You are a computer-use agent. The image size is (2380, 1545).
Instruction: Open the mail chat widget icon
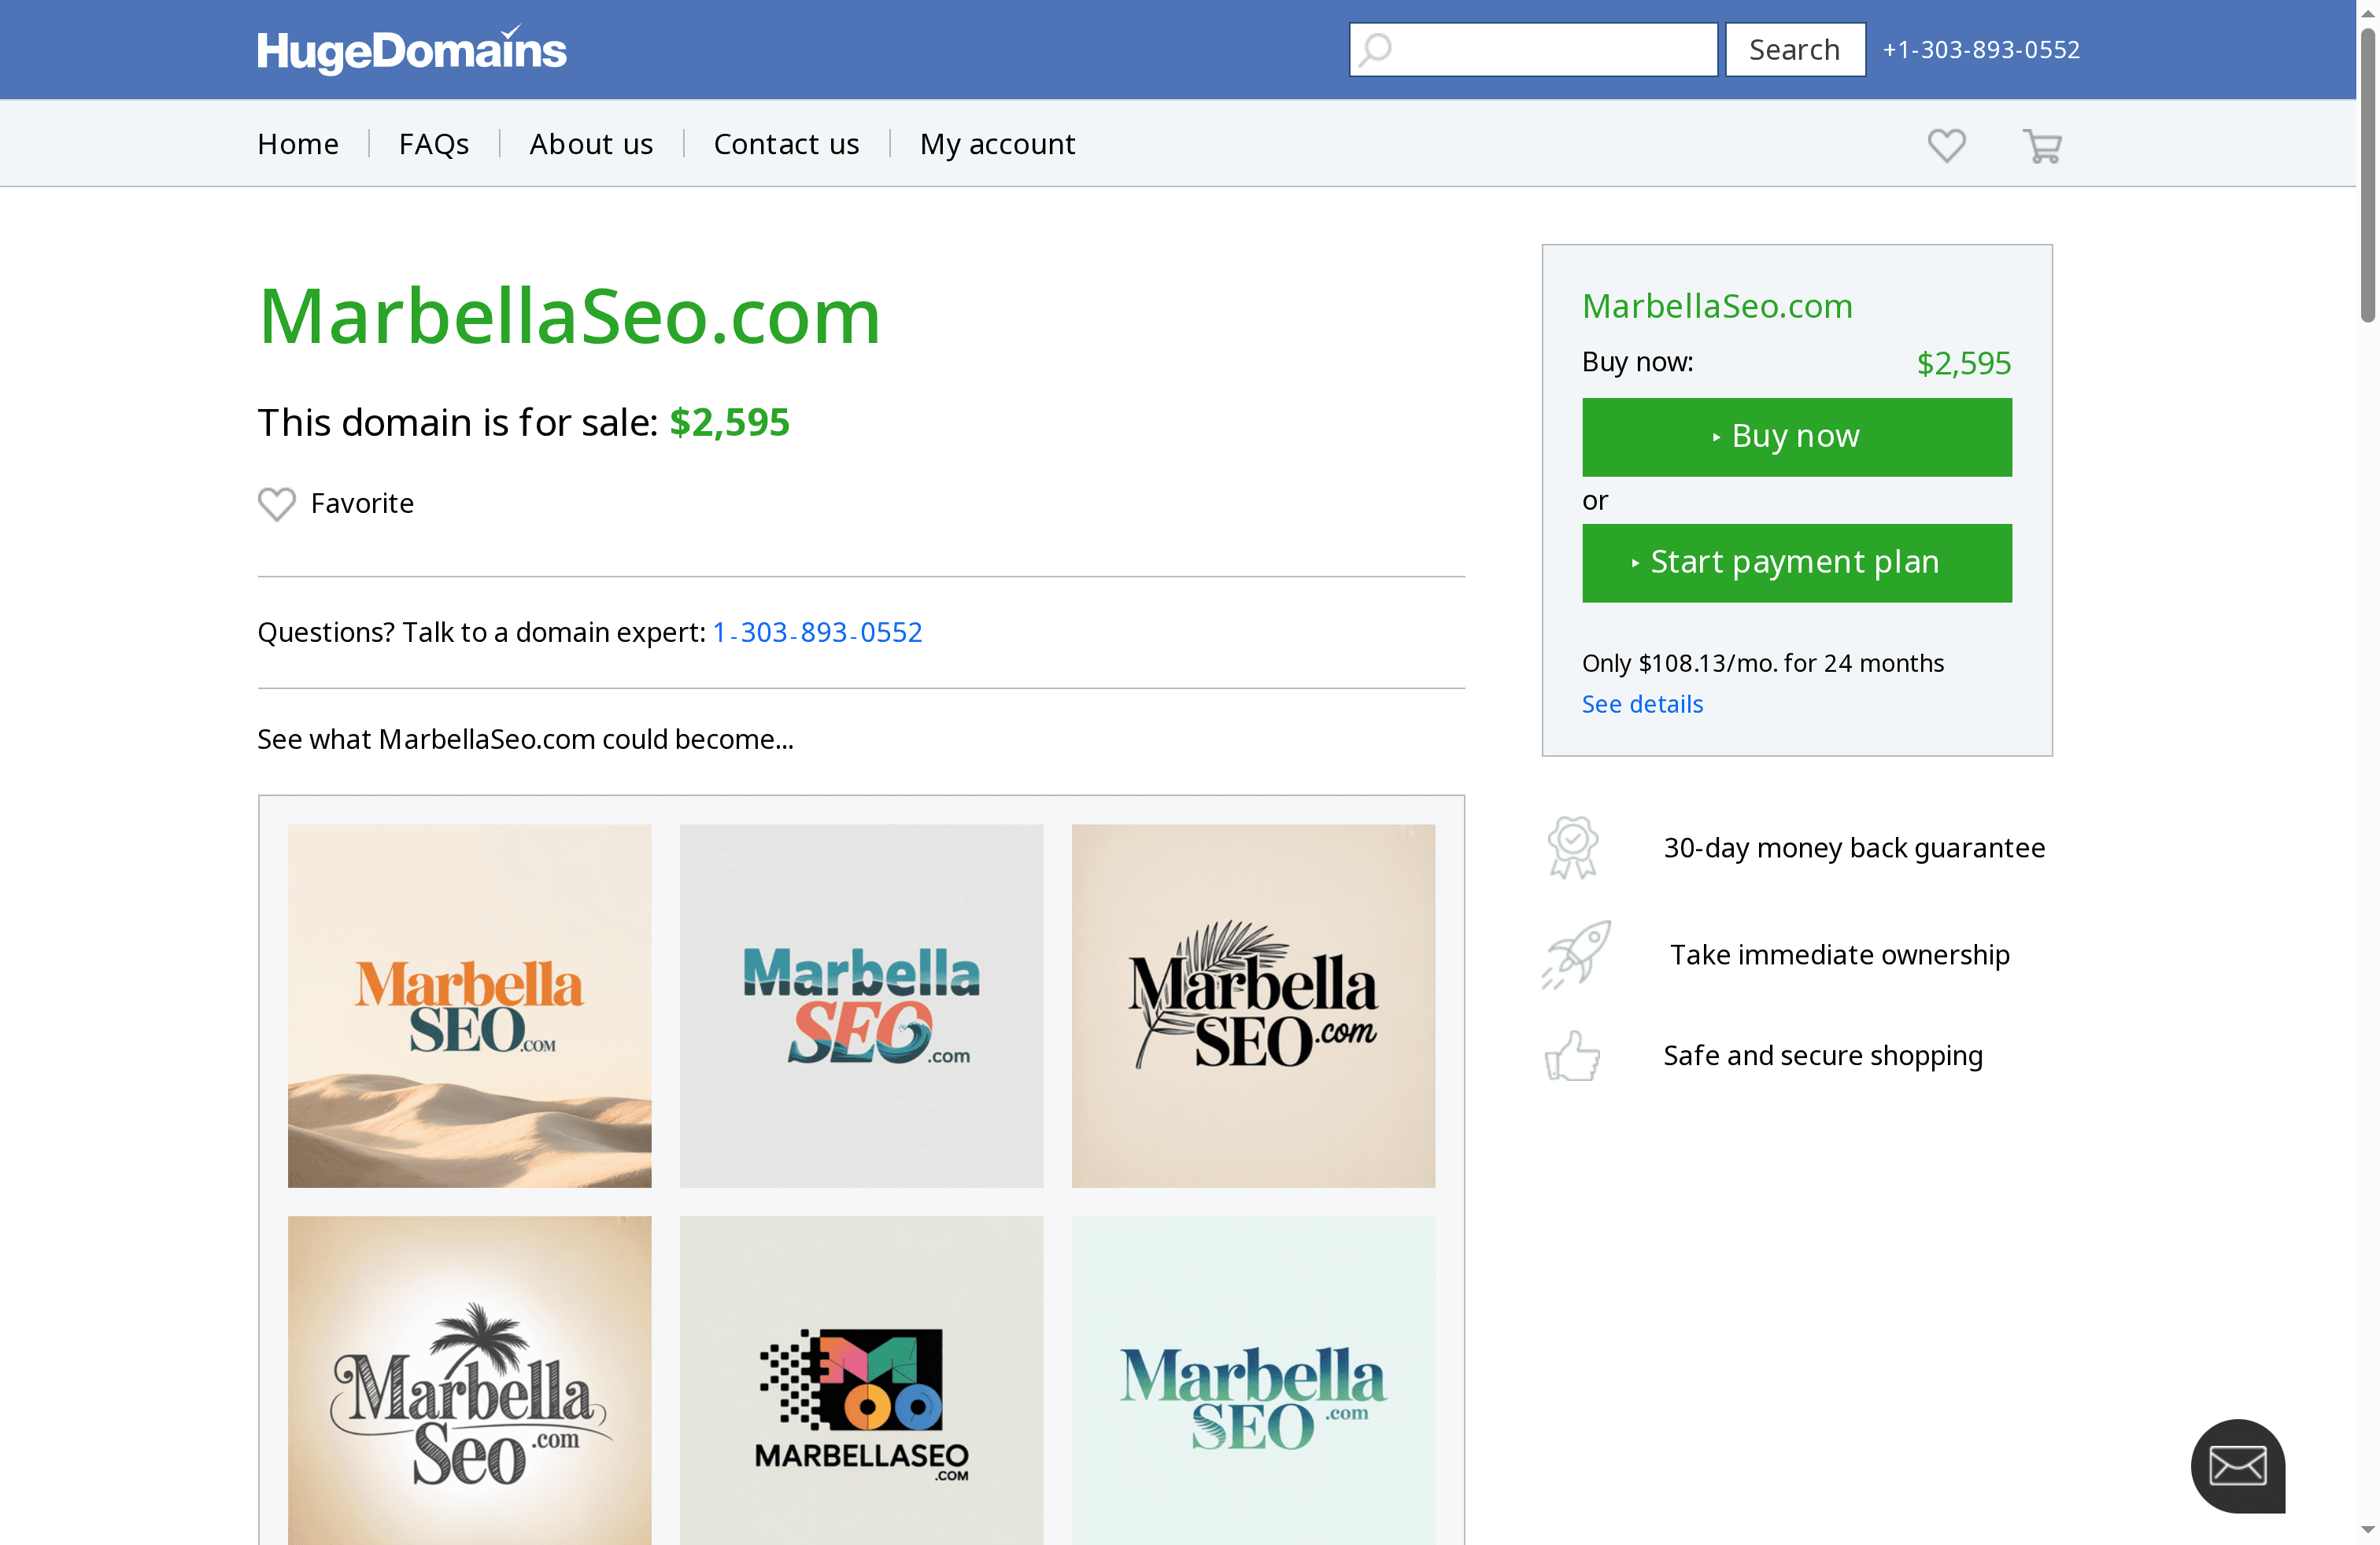click(x=2237, y=1465)
